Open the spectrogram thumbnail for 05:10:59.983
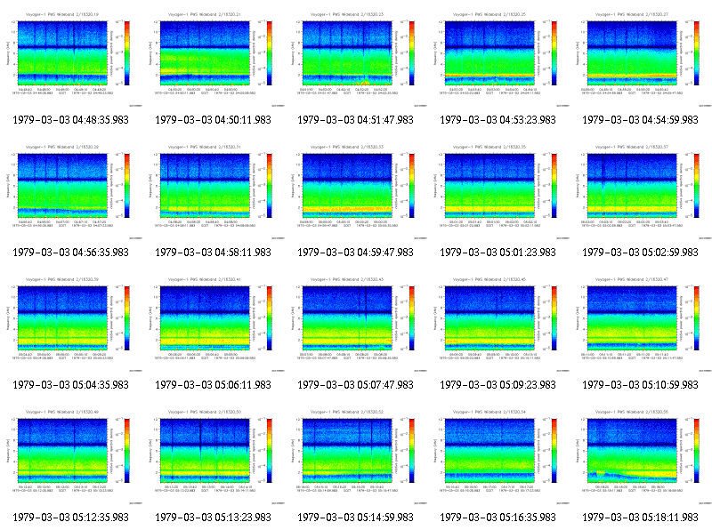The width and height of the screenshot is (712, 530). point(641,324)
